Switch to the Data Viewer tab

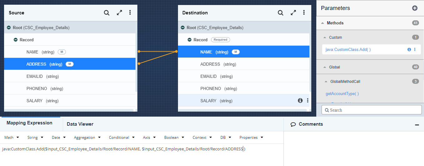[x=80, y=124]
